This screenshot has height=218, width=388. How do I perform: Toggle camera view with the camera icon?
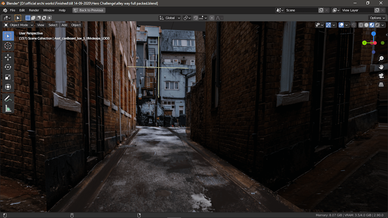[381, 76]
